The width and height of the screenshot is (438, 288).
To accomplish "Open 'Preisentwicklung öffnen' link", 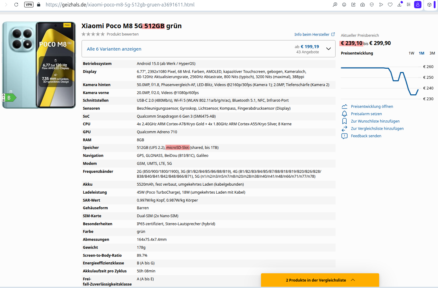I will pyautogui.click(x=372, y=106).
